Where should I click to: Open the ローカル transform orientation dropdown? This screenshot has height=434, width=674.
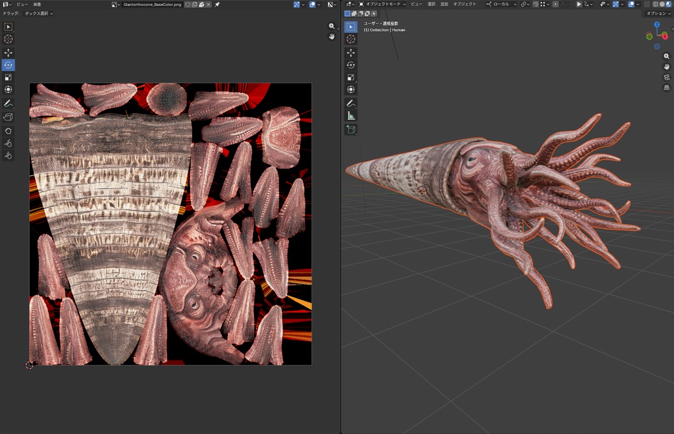click(501, 5)
